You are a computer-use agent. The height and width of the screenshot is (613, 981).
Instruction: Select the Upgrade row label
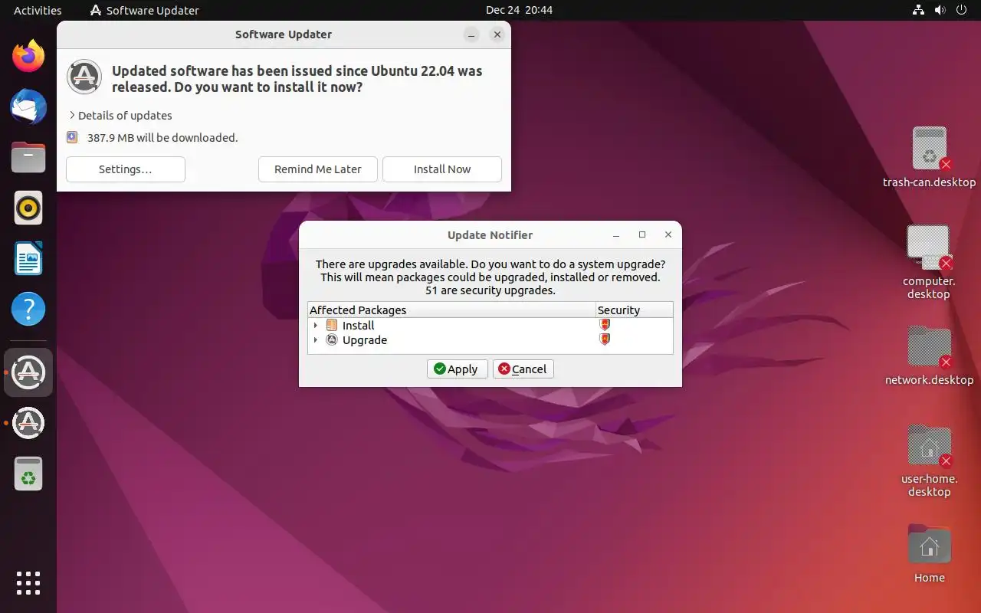click(x=365, y=340)
